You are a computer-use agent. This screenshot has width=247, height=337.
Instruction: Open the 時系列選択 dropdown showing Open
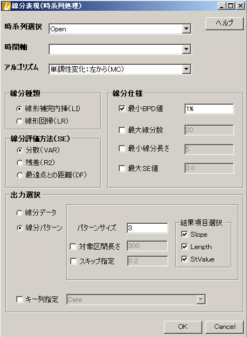coord(120,29)
